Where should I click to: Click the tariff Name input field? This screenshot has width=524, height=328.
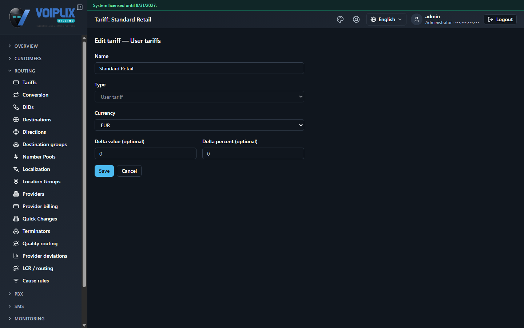[199, 68]
